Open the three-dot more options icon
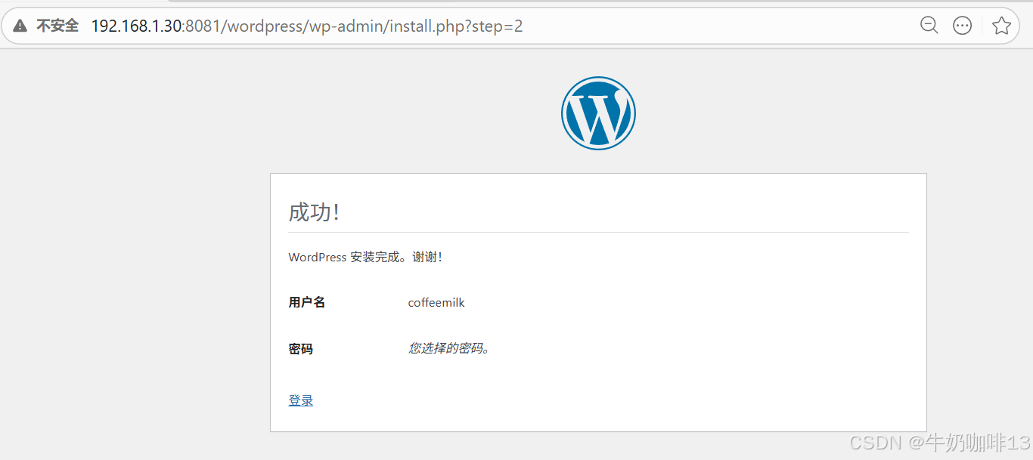 (x=962, y=26)
